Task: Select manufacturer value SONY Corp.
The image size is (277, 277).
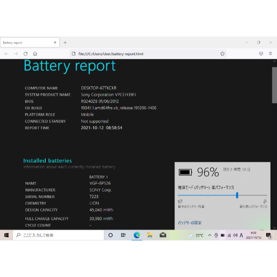Action: click(x=100, y=190)
